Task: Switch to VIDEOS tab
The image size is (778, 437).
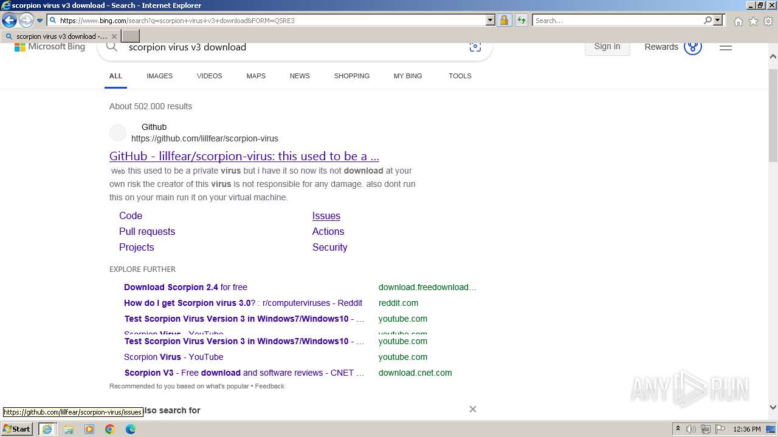Action: coord(209,76)
